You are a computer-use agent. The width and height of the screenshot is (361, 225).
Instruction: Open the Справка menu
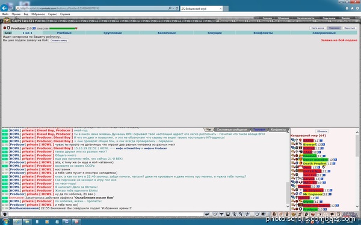coord(65,14)
